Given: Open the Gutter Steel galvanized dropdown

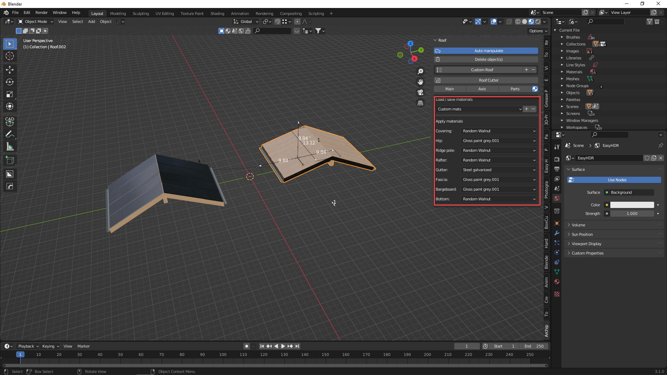Looking at the screenshot, I should point(499,170).
